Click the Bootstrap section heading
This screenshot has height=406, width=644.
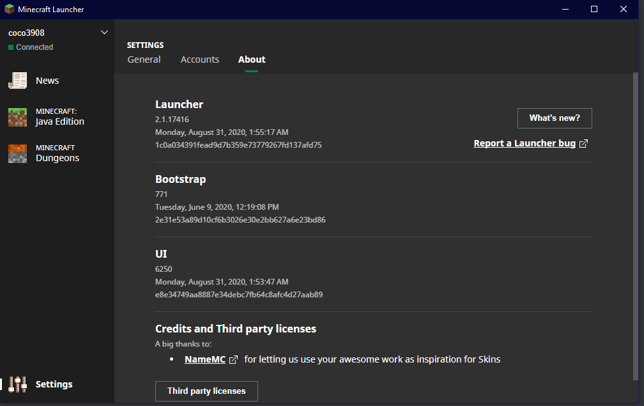point(181,180)
